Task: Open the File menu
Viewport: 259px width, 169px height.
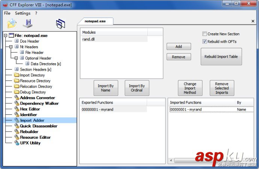Action: pos(7,13)
